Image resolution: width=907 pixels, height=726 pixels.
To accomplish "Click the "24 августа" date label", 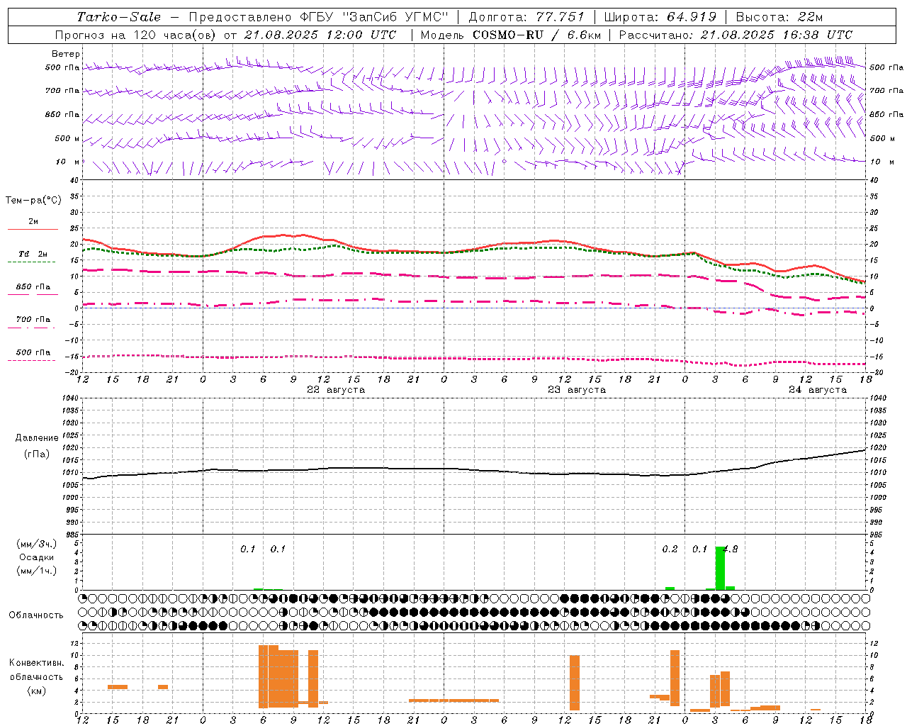I will [x=818, y=390].
